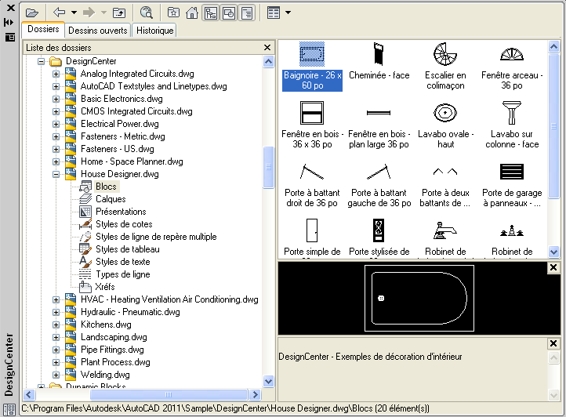Image resolution: width=566 pixels, height=417 pixels.
Task: Open the Favorites folder icon
Action: pos(173,13)
